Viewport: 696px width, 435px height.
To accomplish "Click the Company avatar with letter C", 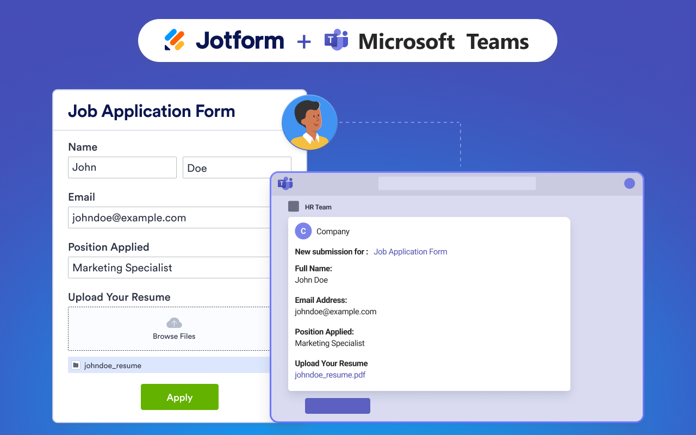I will click(x=303, y=231).
